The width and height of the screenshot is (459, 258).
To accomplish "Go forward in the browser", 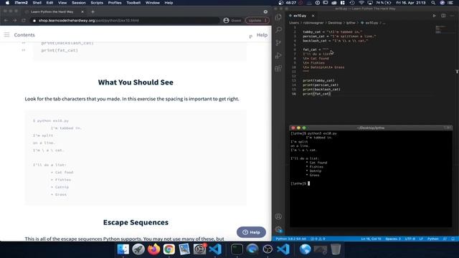I will [14, 21].
